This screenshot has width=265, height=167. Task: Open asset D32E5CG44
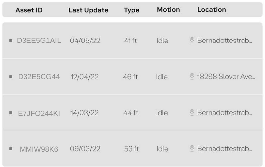[x=39, y=77]
